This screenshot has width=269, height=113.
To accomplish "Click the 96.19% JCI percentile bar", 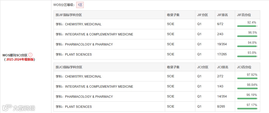I will [247, 99].
